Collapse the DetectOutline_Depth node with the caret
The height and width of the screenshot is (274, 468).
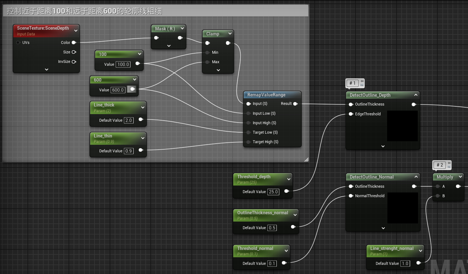point(416,95)
